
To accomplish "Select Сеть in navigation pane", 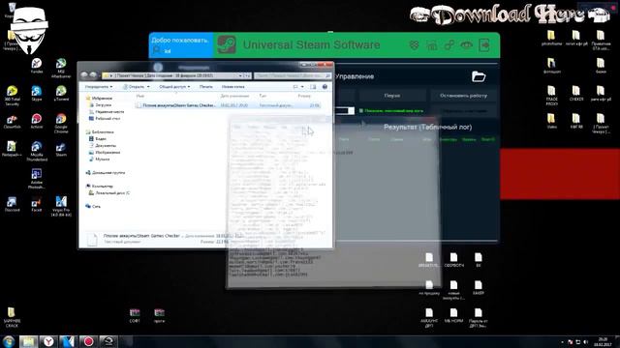I will (x=93, y=206).
